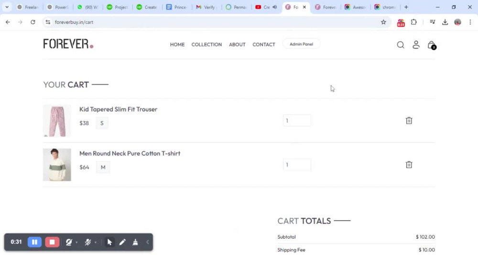
Task: Go to ABOUT in navigation
Action: click(237, 44)
